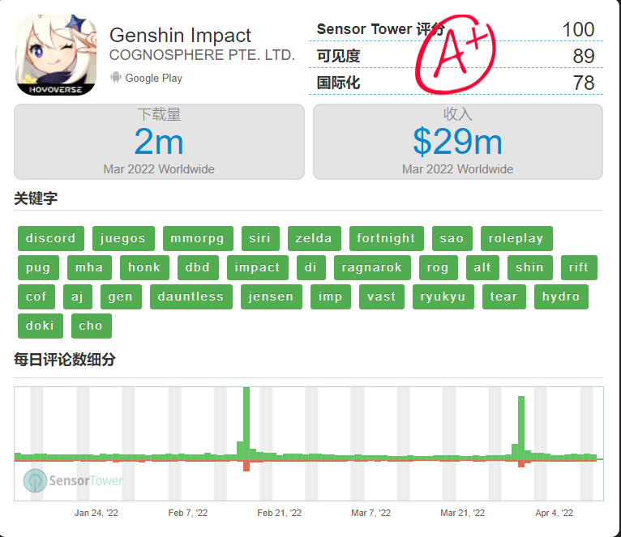Pick the ryukyu keyword tag
Screen dimensions: 621x537
[x=443, y=296]
